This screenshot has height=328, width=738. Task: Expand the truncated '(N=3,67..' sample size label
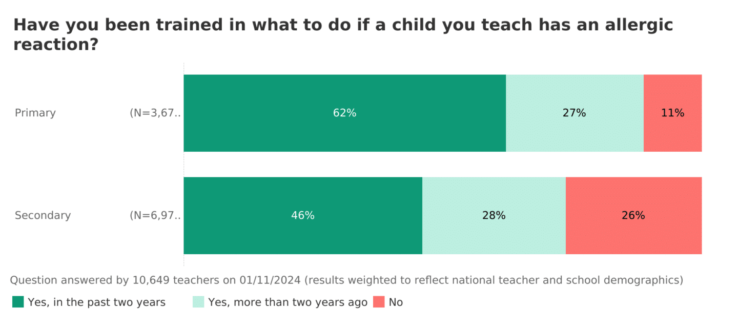point(155,113)
